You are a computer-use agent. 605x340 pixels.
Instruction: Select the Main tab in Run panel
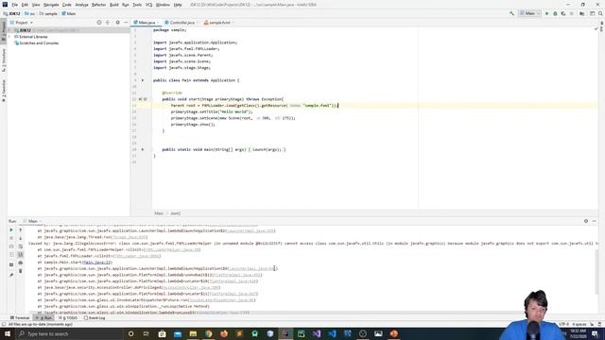coord(32,221)
